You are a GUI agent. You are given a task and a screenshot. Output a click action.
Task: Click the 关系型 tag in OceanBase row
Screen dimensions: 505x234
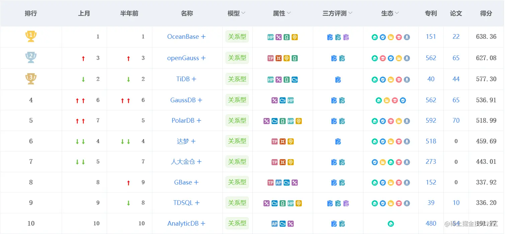click(237, 37)
